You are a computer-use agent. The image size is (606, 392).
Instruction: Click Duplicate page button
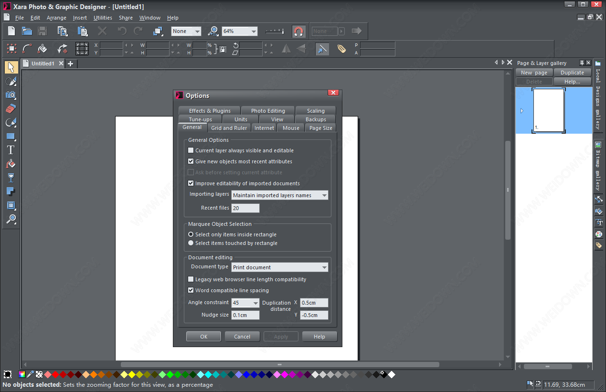click(573, 73)
